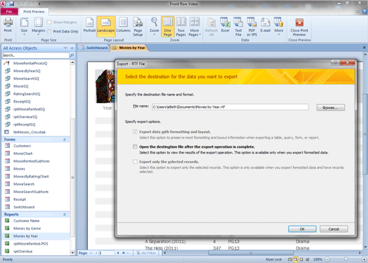Open Columns layout settings
Viewport: 368px width, 263px height.
coord(123,25)
